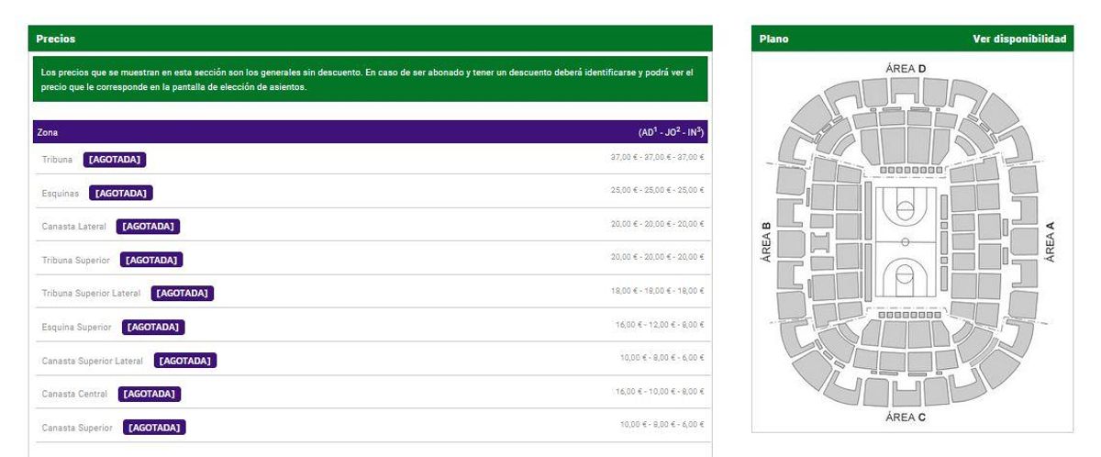Select the price in the last Canasta Superior row
This screenshot has height=457, width=1101.
click(x=662, y=425)
